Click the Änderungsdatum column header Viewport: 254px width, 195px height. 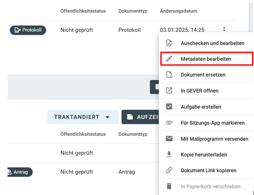click(x=178, y=11)
